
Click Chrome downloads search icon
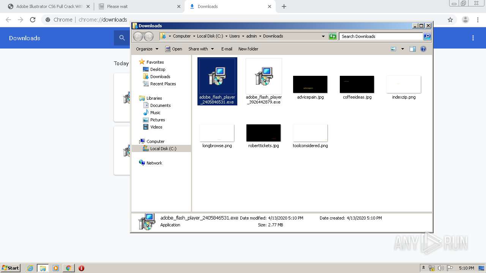(x=122, y=38)
